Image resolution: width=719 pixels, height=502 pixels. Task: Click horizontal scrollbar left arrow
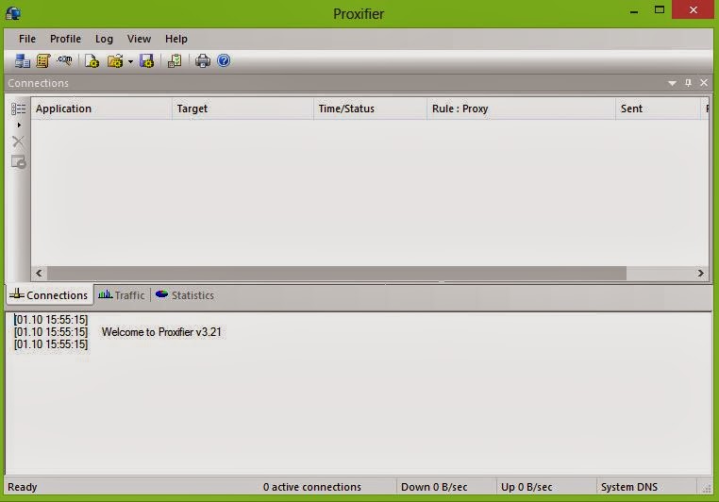(x=39, y=274)
